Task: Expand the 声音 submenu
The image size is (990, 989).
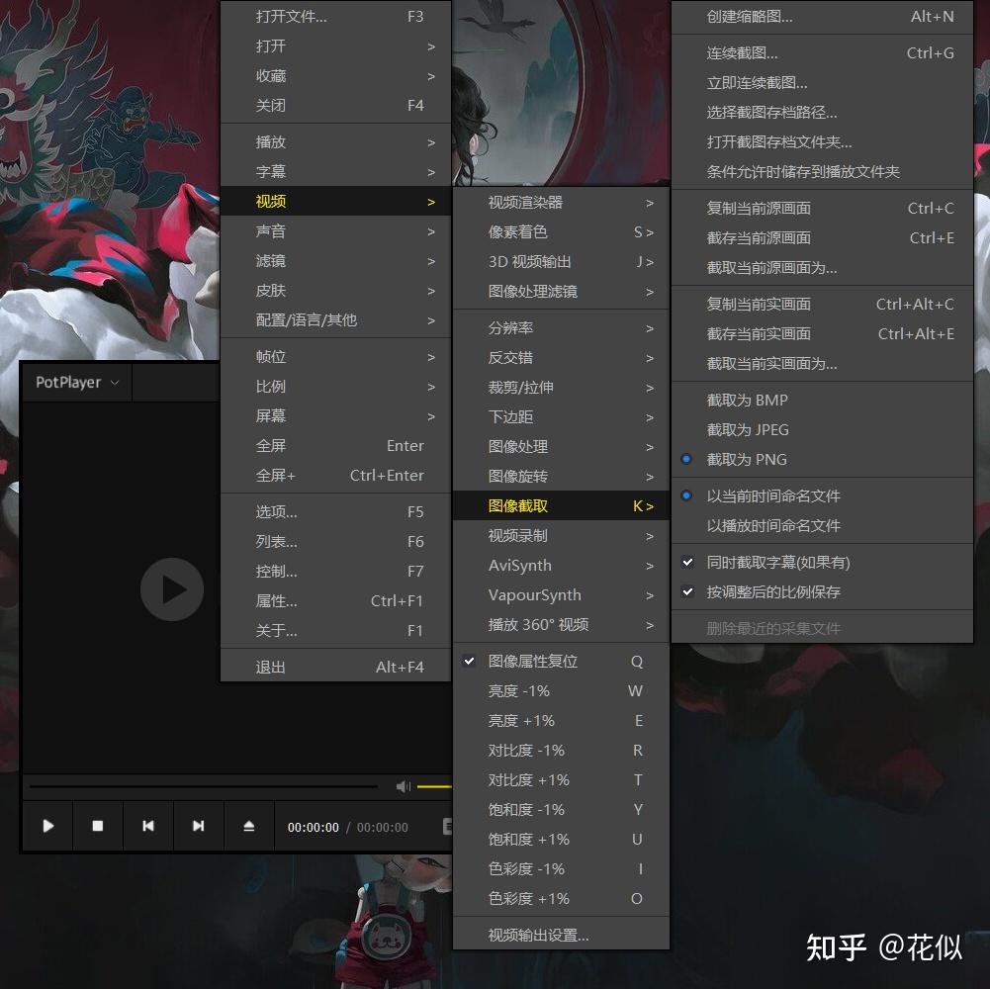Action: pos(336,231)
